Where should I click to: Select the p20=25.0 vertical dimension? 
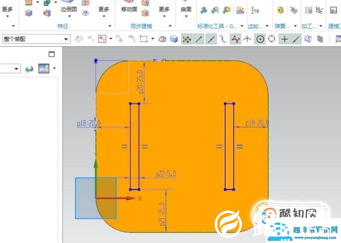point(141,81)
